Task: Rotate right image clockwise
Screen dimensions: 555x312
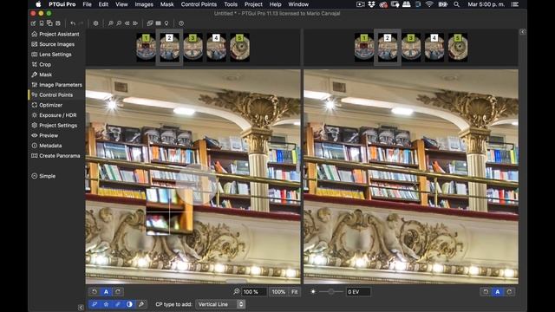Action: click(x=509, y=292)
